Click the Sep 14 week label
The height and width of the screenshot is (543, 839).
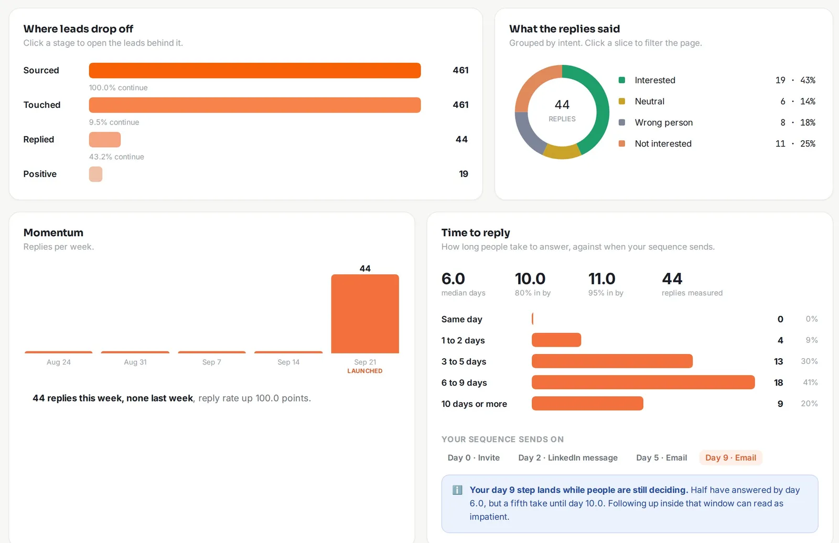[x=288, y=362]
